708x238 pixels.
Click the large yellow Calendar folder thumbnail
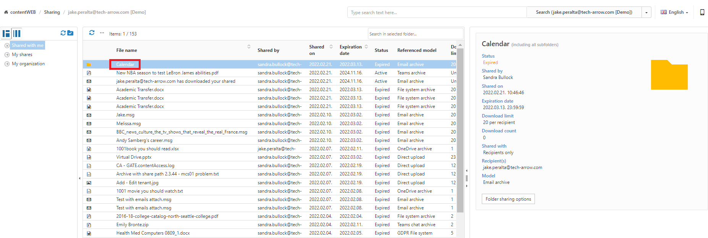coord(669,75)
